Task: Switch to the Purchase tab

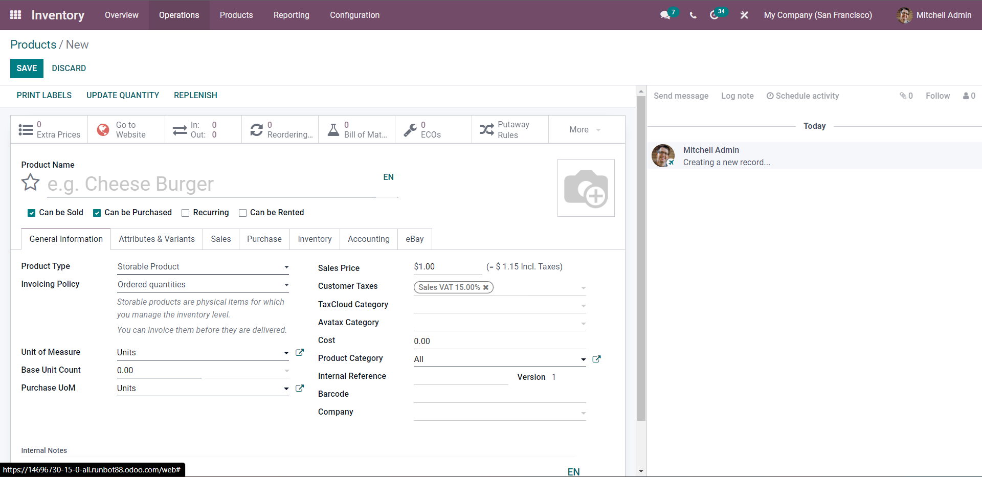Action: (264, 239)
